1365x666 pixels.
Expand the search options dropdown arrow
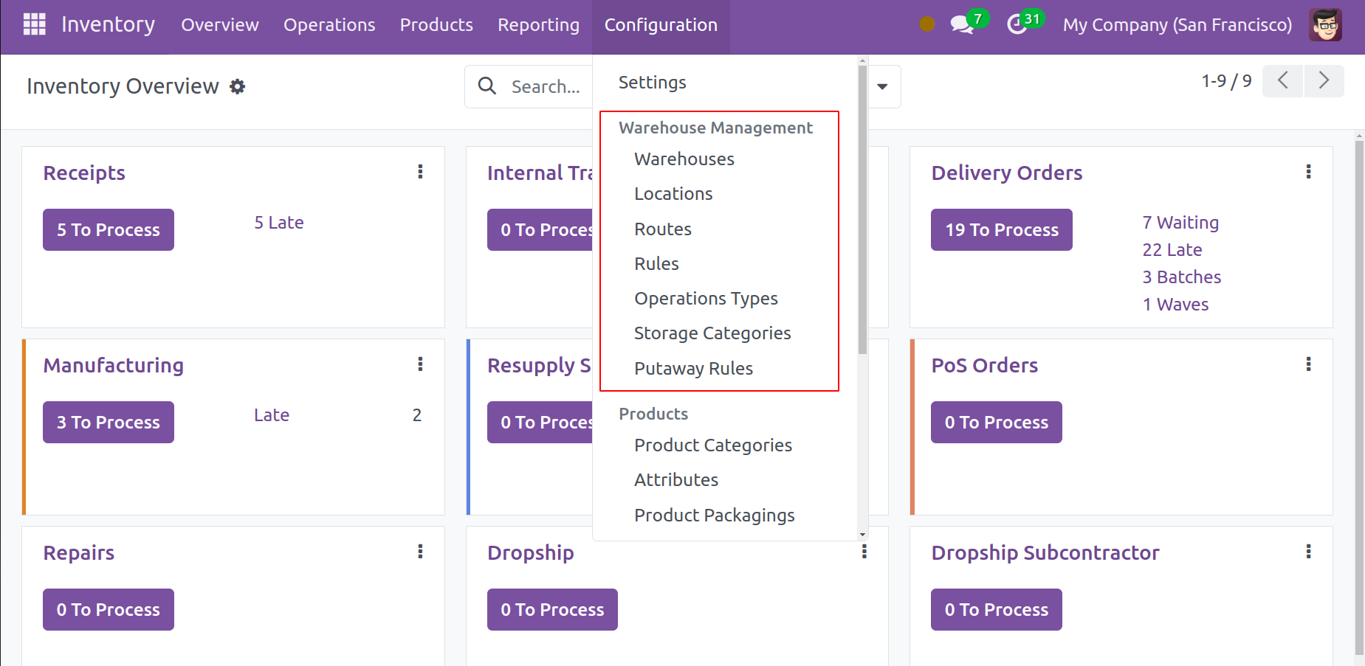[882, 86]
